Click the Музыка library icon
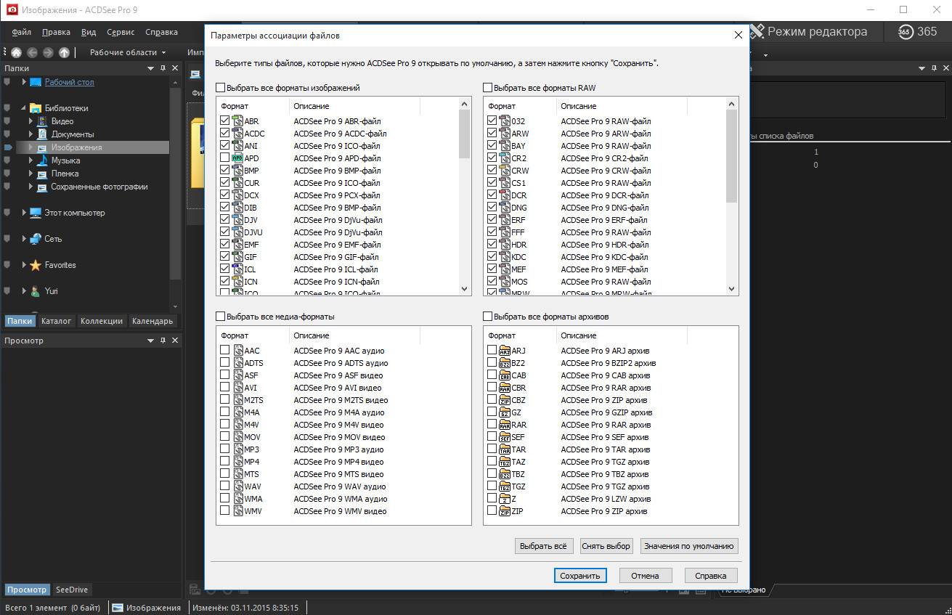 (42, 160)
